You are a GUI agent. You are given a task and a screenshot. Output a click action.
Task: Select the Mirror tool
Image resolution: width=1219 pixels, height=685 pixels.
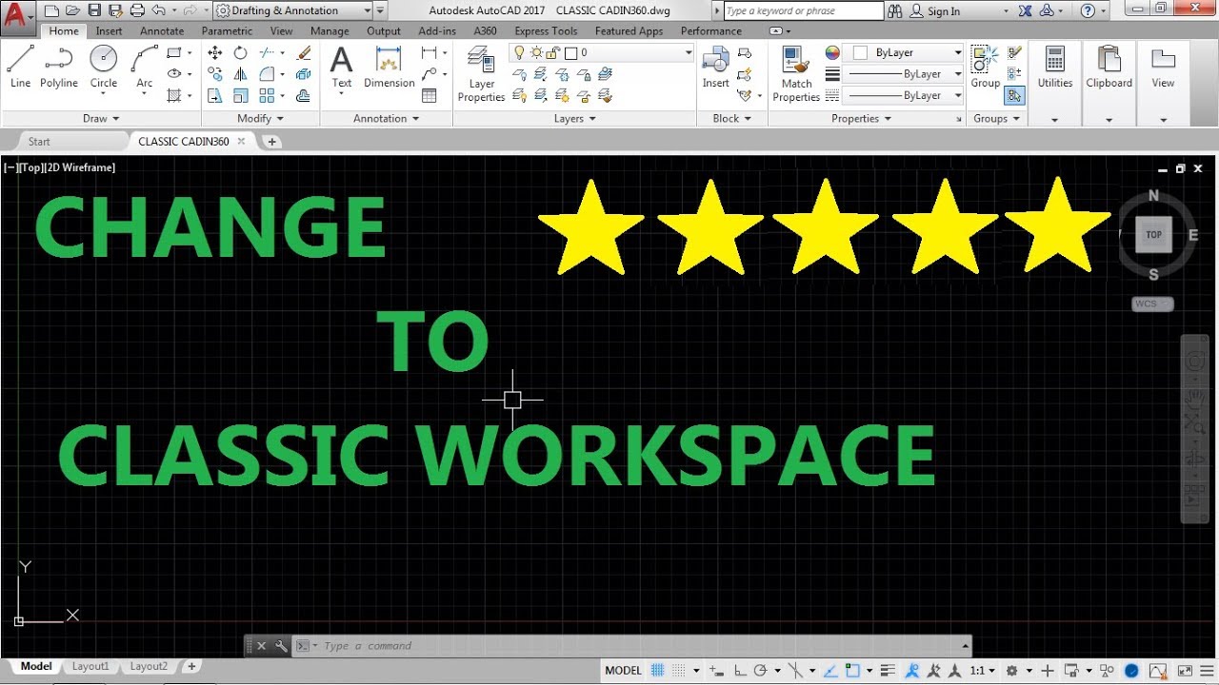pos(241,74)
